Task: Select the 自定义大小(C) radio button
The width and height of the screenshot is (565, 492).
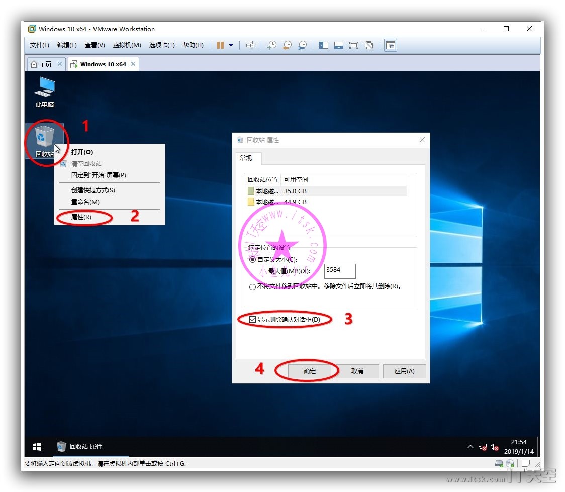Action: click(x=253, y=260)
